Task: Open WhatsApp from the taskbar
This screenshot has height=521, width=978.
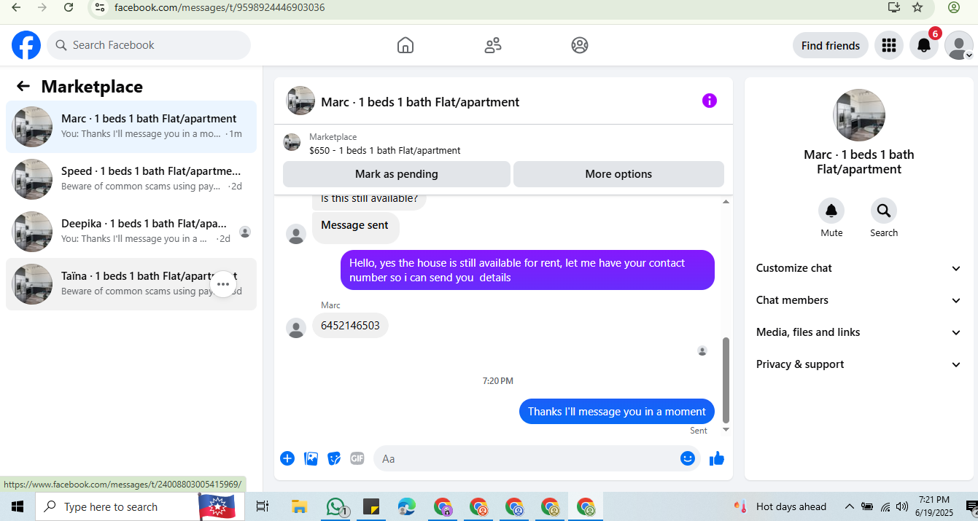Action: (x=336, y=506)
